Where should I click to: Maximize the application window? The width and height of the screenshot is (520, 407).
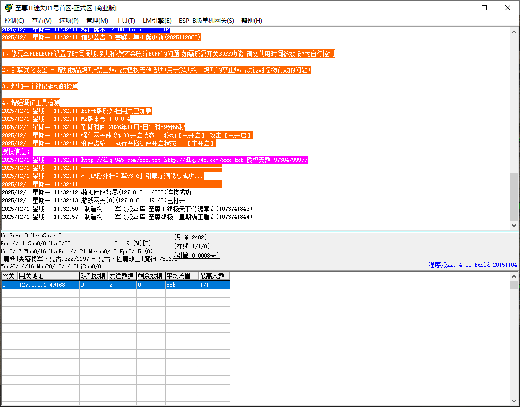click(x=484, y=8)
